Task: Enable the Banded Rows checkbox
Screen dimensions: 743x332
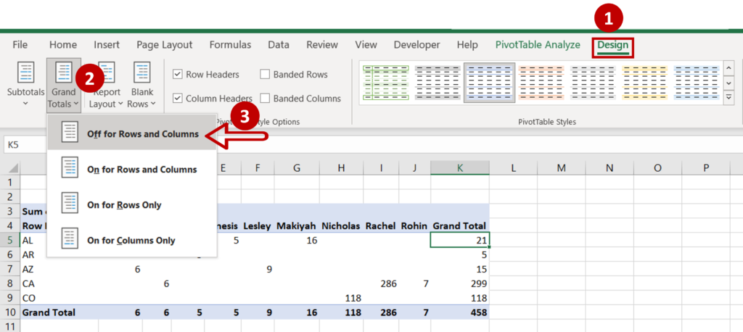Action: pos(265,75)
